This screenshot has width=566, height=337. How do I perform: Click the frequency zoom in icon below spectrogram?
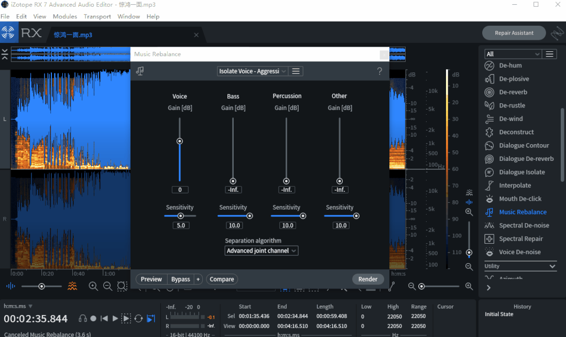[x=469, y=286]
